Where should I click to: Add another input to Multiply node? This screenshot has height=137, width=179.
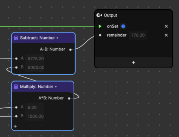pos(15,126)
